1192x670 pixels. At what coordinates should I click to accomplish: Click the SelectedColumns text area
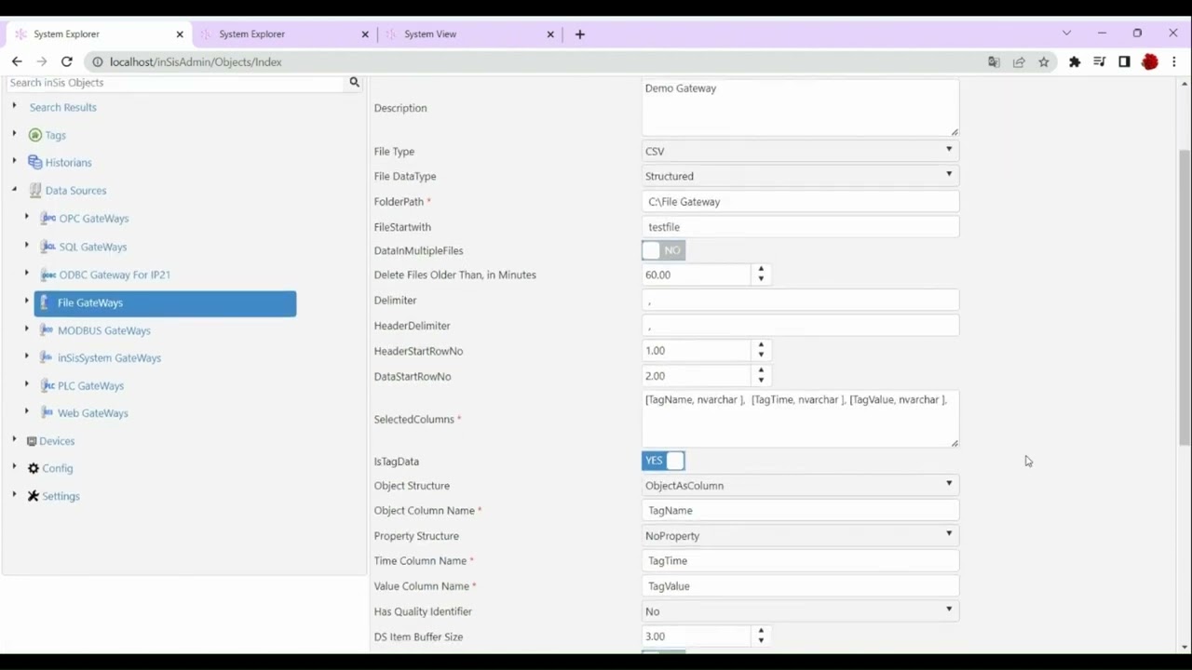tap(800, 419)
